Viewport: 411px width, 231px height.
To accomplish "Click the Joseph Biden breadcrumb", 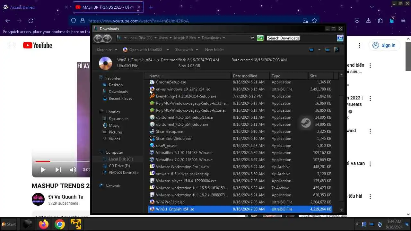I will (x=185, y=38).
